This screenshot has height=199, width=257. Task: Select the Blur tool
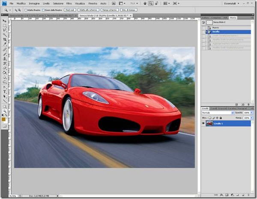click(x=4, y=77)
